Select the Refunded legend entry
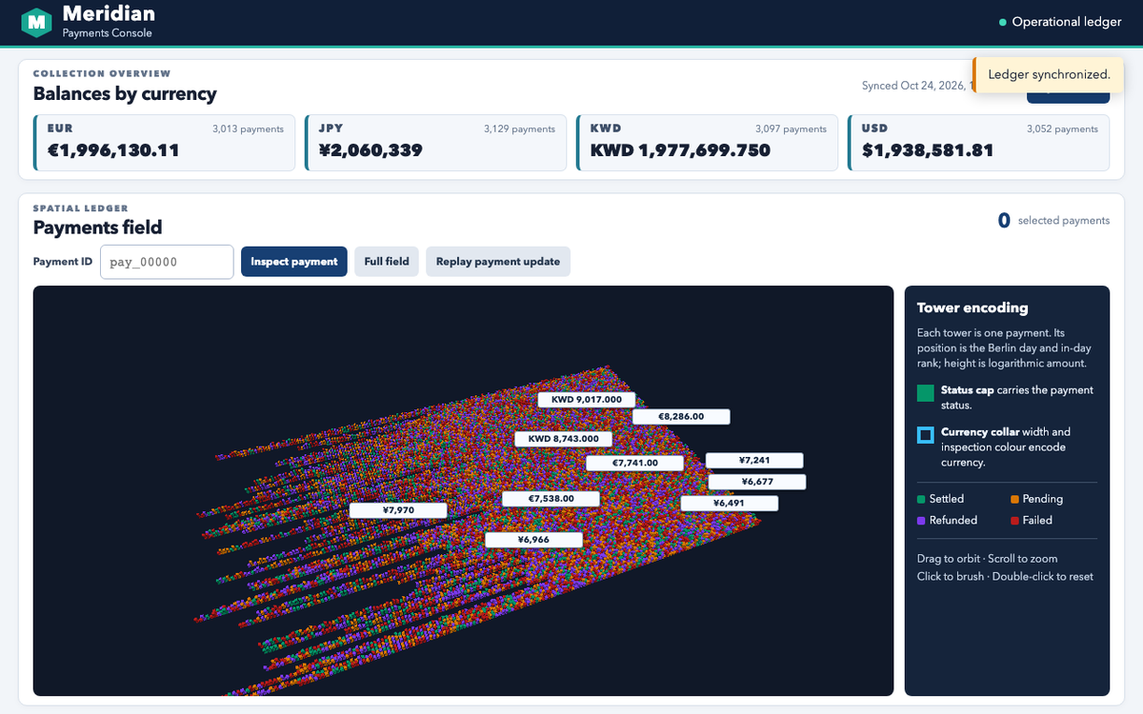Image resolution: width=1143 pixels, height=714 pixels. click(x=947, y=520)
